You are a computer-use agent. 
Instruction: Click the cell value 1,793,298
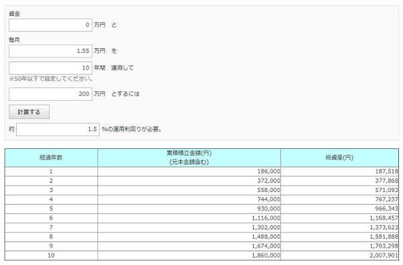click(x=384, y=246)
